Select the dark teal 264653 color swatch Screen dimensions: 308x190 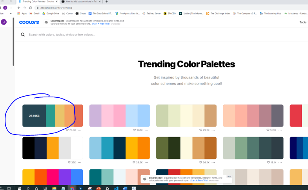click(34, 116)
